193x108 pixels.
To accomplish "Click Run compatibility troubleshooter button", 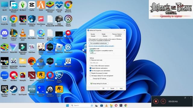I will click(99, 43).
